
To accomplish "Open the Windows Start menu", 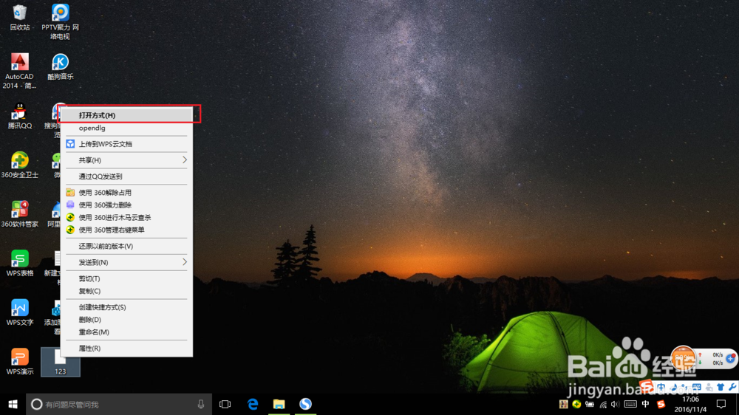I will tap(13, 404).
